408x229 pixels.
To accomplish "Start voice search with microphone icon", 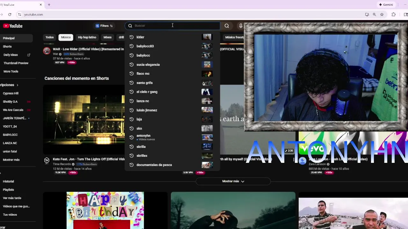I will [x=241, y=26].
